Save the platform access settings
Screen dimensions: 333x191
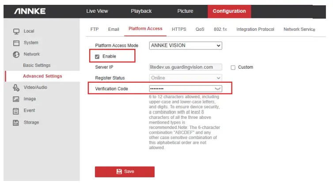pyautogui.click(x=125, y=172)
